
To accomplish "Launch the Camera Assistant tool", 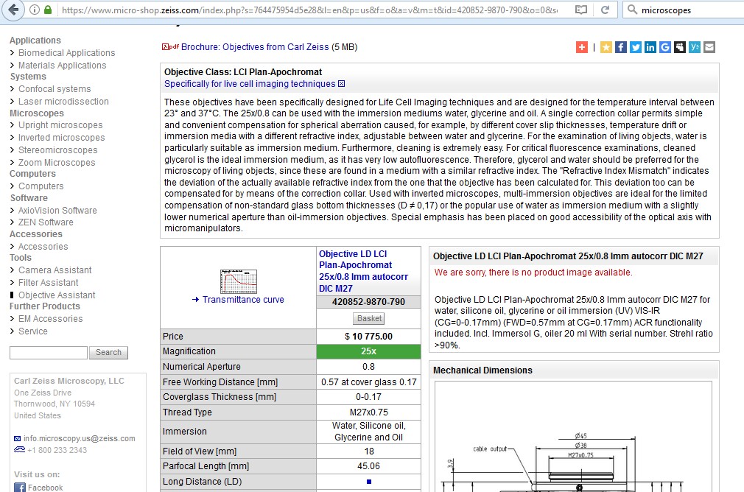I will coord(55,270).
